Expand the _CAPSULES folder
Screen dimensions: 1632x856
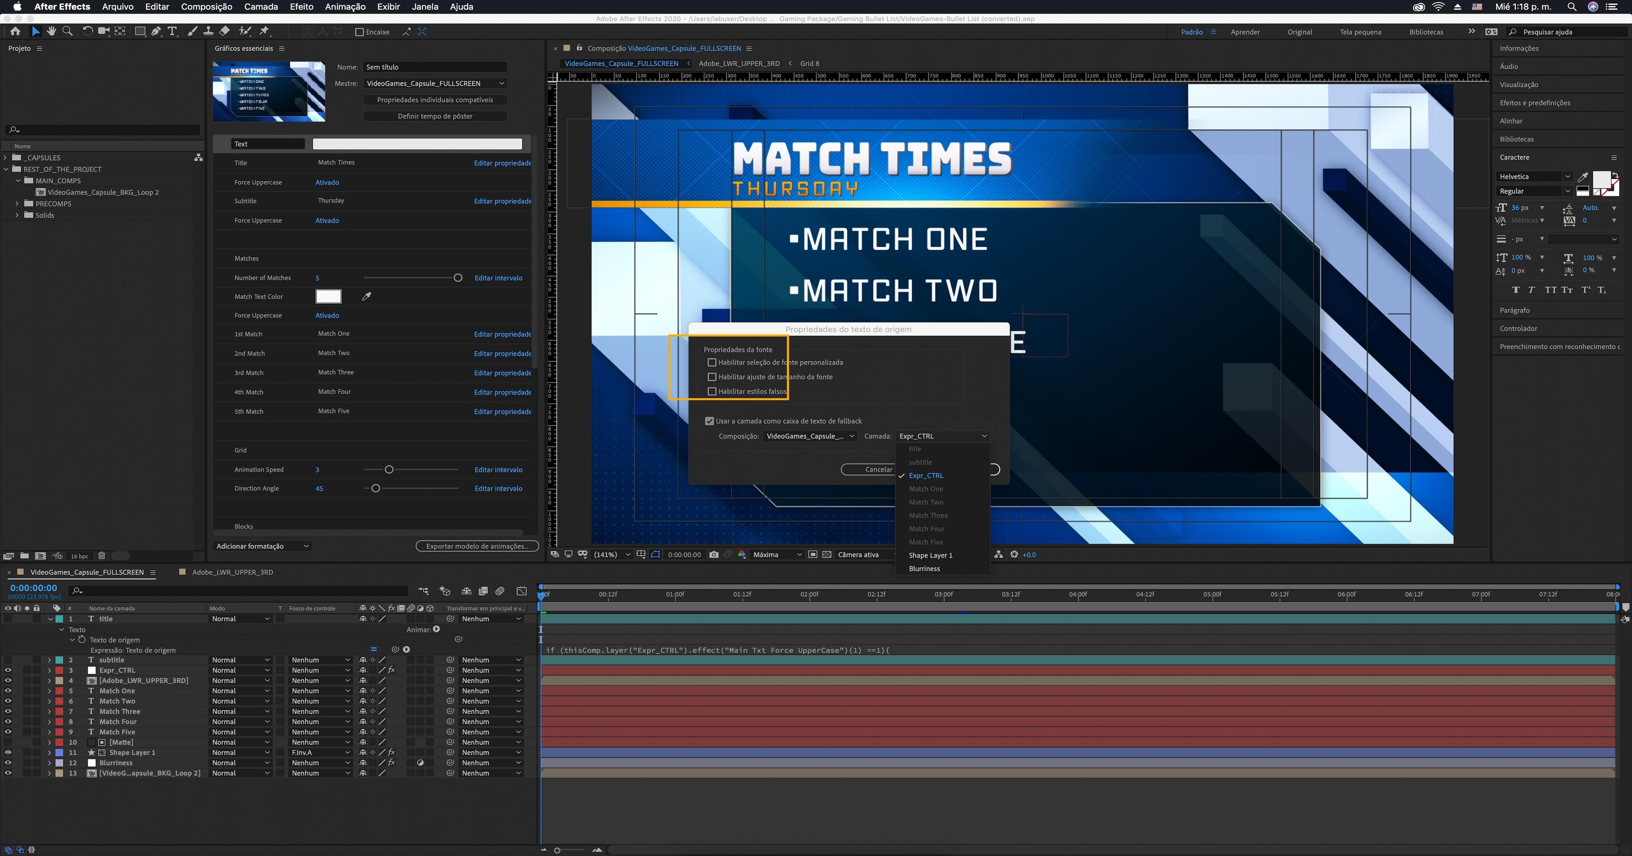(6, 158)
